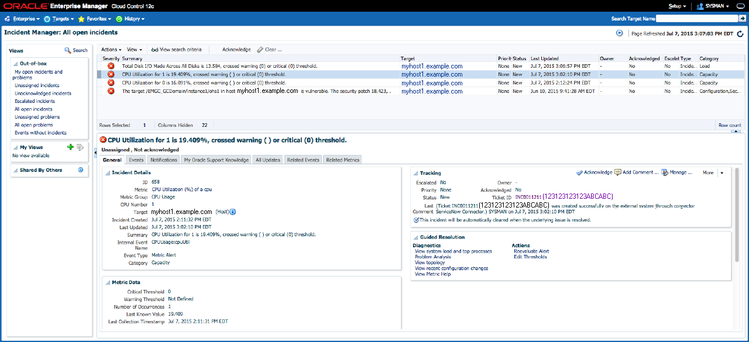Click the Clear eraser toolbar button
Screen dimensions: 749x342
pos(269,50)
